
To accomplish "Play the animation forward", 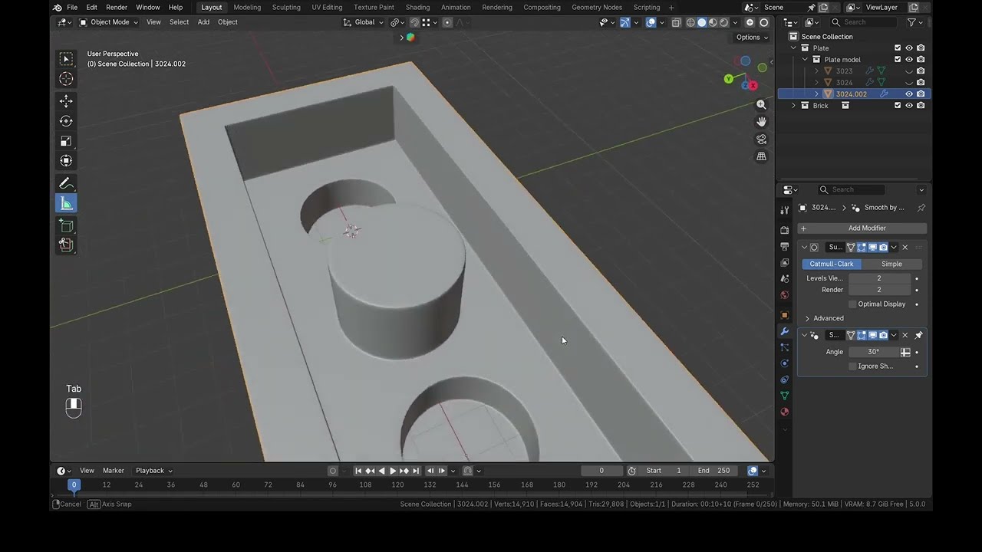I will [393, 471].
